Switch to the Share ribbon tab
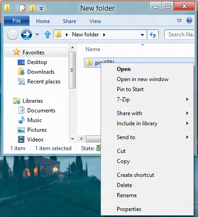 pyautogui.click(x=69, y=21)
